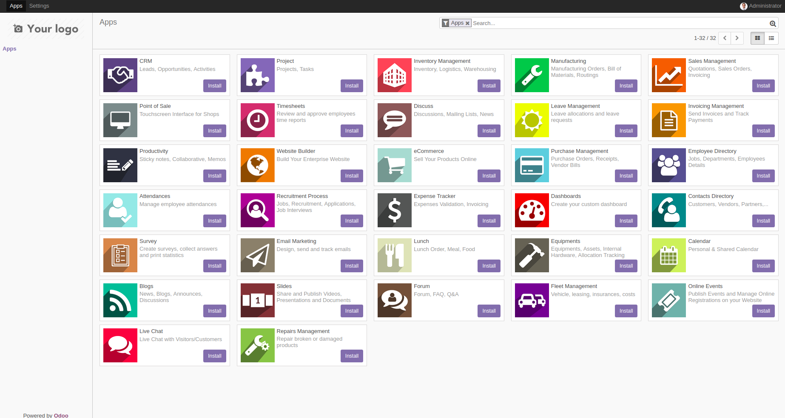The height and width of the screenshot is (418, 785).
Task: Click the search magnifier icon
Action: 773,24
